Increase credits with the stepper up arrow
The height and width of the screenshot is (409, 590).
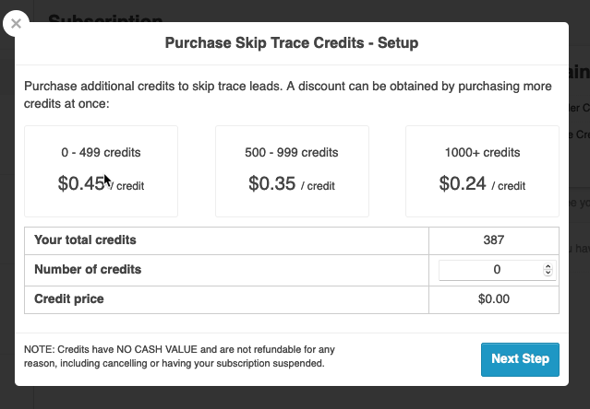pos(548,266)
